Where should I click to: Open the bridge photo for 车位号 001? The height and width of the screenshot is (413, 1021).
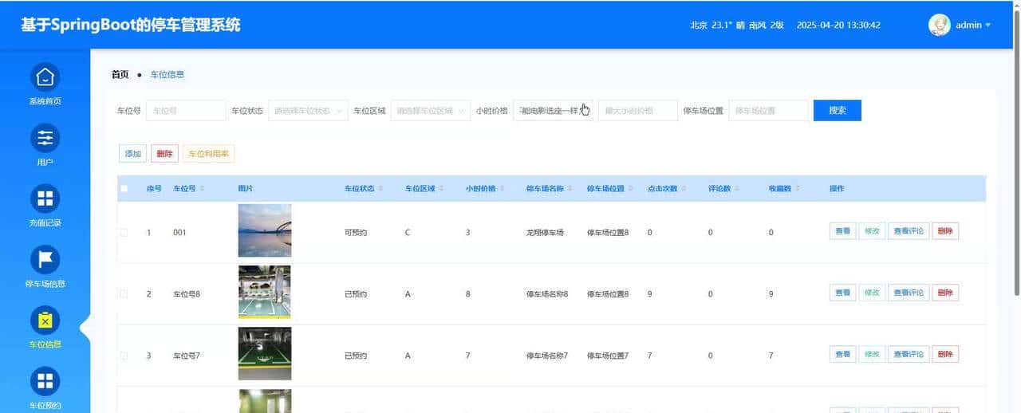pos(265,230)
